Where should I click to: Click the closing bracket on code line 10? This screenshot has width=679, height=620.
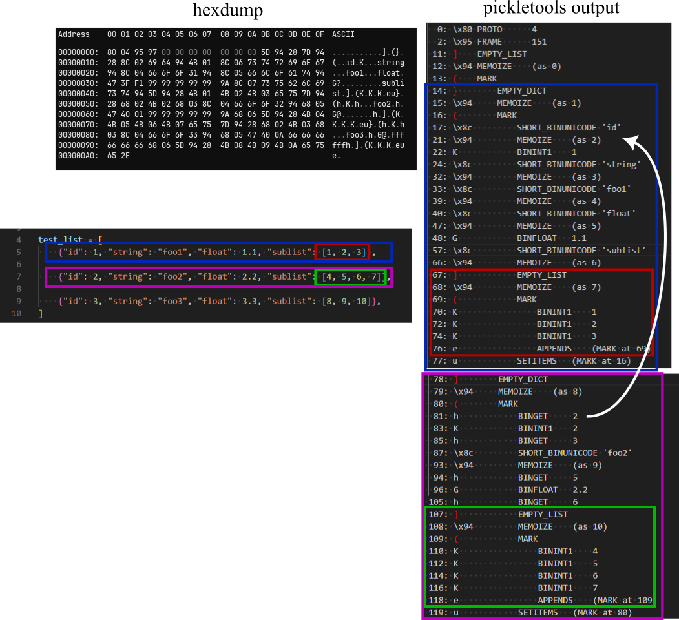pyautogui.click(x=40, y=314)
